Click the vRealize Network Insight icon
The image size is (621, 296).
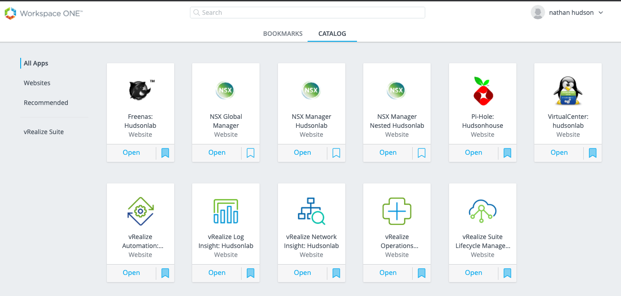[x=312, y=211]
